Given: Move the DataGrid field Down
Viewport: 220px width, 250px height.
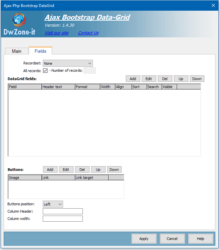Looking at the screenshot, I should pyautogui.click(x=197, y=79).
